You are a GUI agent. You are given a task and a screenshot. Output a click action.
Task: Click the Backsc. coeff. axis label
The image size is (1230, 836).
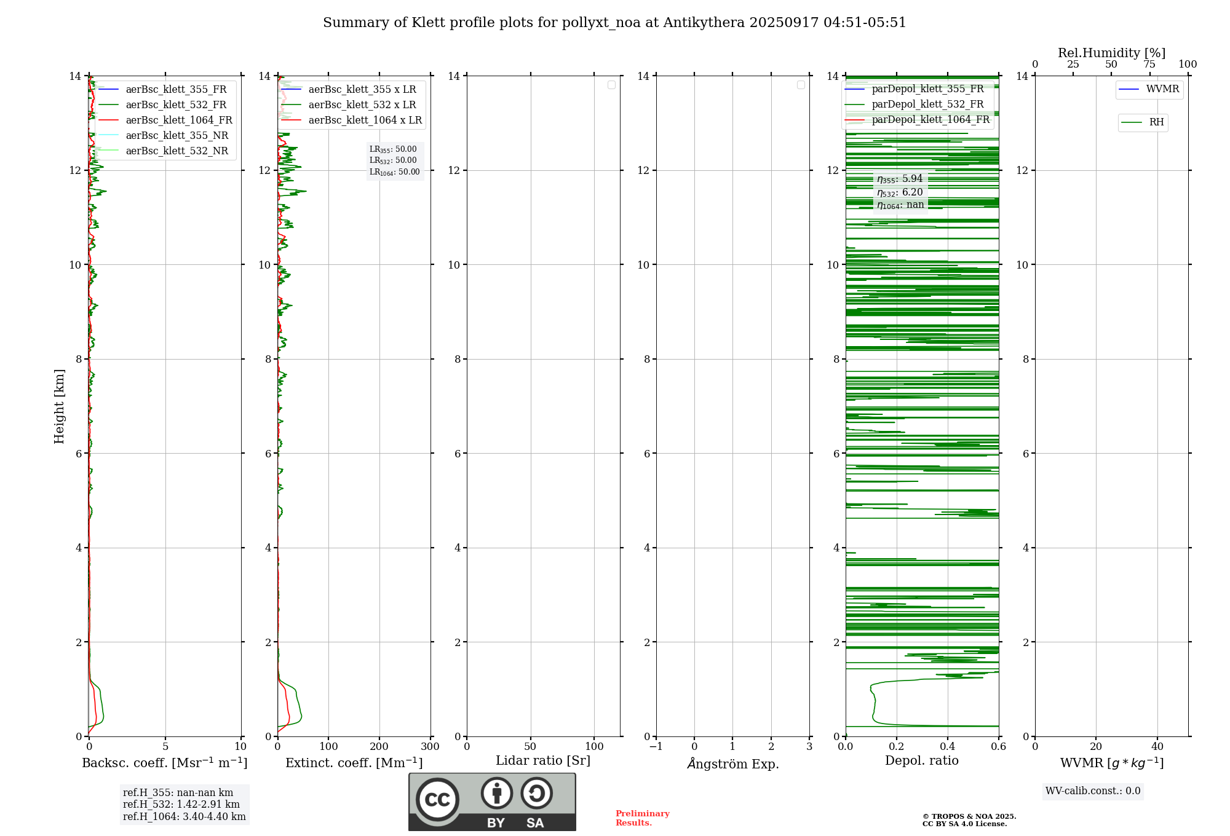pyautogui.click(x=165, y=763)
